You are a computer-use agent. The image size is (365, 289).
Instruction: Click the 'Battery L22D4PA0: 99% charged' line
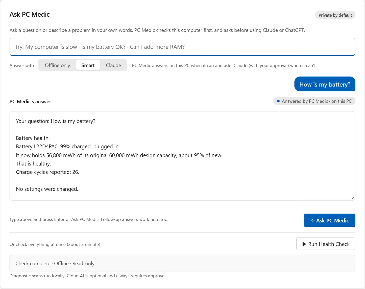tap(68, 147)
